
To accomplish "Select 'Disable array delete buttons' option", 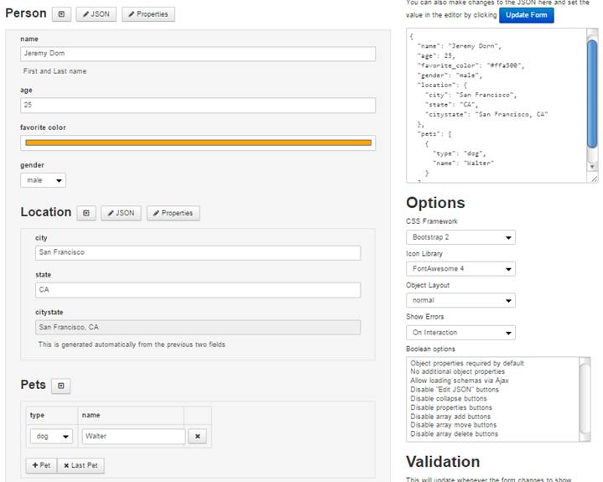I will [x=454, y=433].
